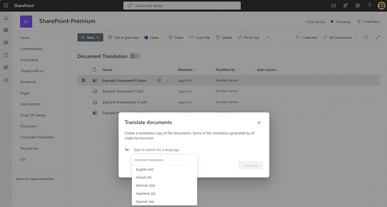Choose Japanese (ja) translation language
The height and width of the screenshot is (207, 387).
tap(145, 194)
